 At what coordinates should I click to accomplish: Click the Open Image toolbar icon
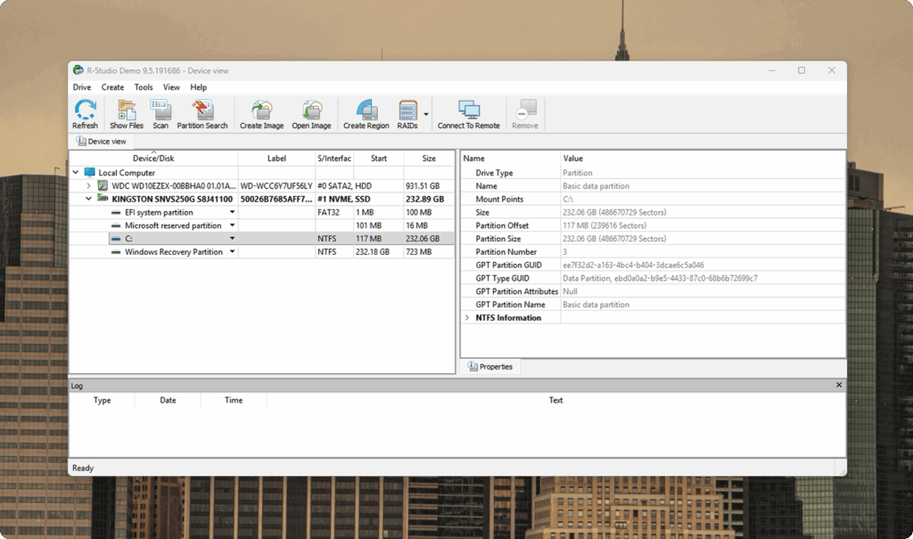(x=311, y=114)
